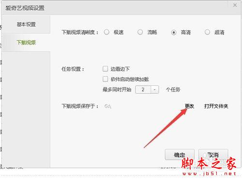
Task: Click the task count field showing 2
Action: pyautogui.click(x=143, y=89)
